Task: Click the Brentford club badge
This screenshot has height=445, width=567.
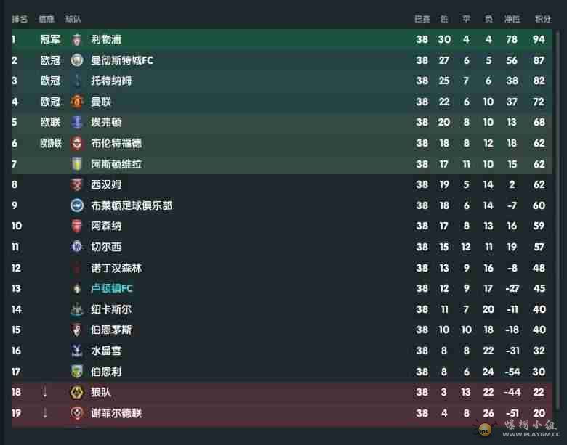Action: point(76,143)
